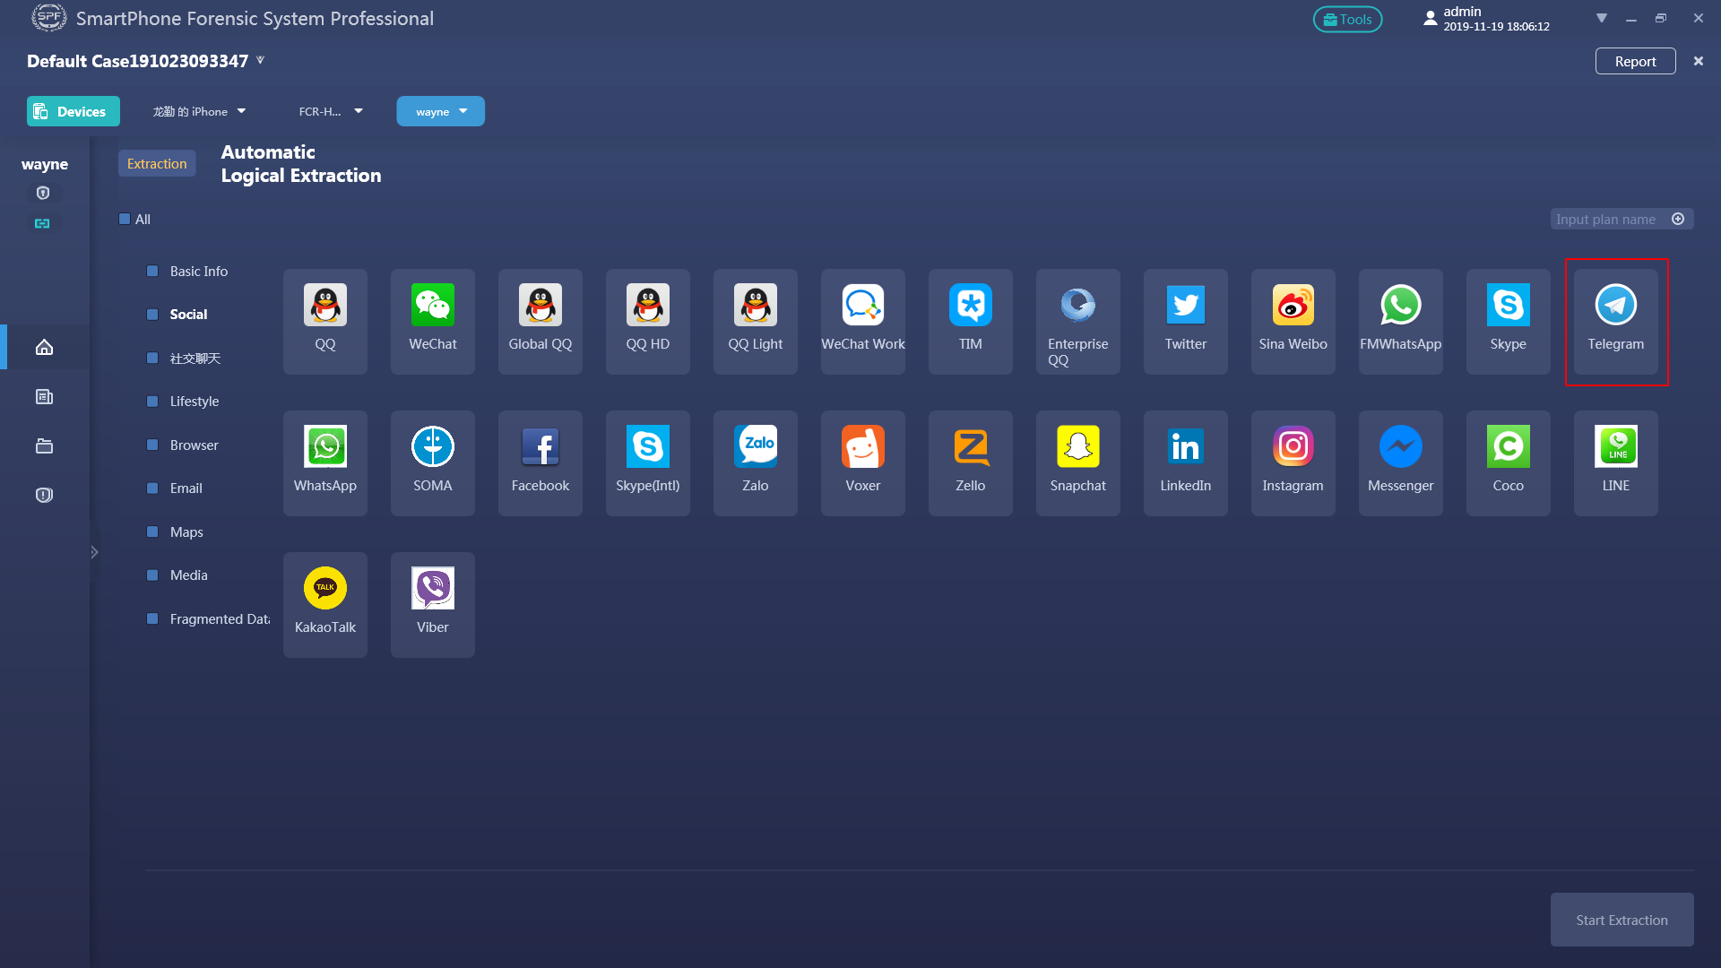This screenshot has height=968, width=1721.
Task: Select the WeChat app tile
Action: (x=433, y=321)
